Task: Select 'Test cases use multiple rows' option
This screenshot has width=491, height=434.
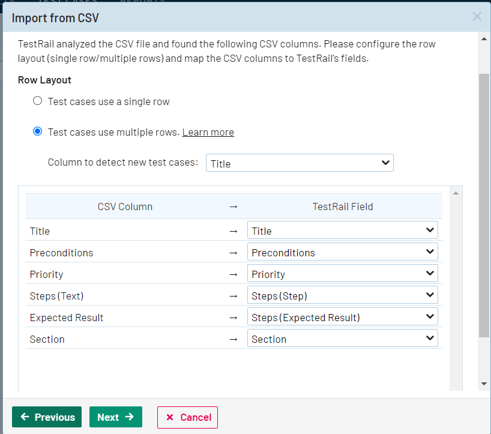Action: (38, 131)
